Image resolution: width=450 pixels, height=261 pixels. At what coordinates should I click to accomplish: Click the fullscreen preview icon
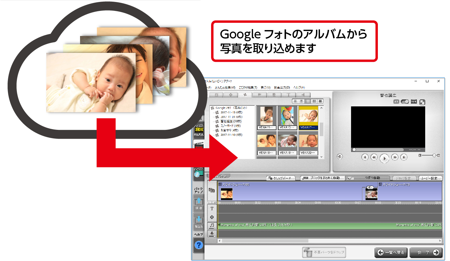point(423,102)
